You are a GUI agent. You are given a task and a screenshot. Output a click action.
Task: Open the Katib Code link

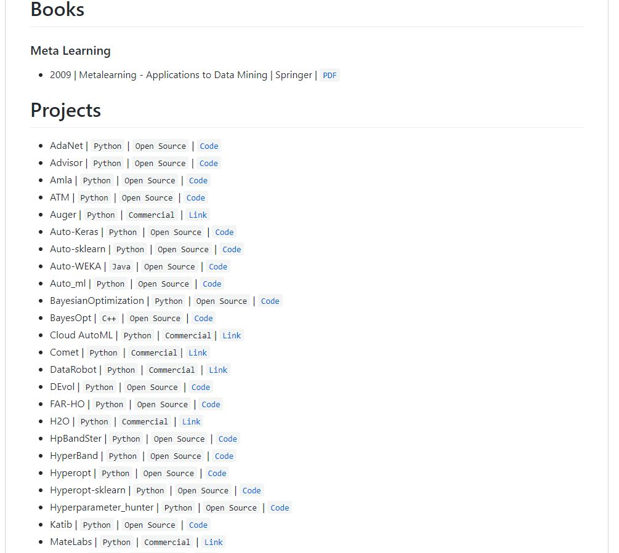(198, 525)
